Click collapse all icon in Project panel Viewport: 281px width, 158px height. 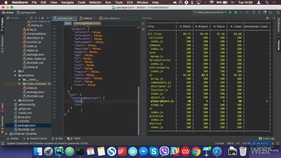(36, 18)
